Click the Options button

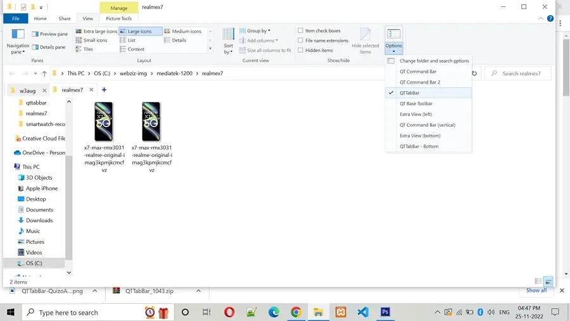click(394, 40)
